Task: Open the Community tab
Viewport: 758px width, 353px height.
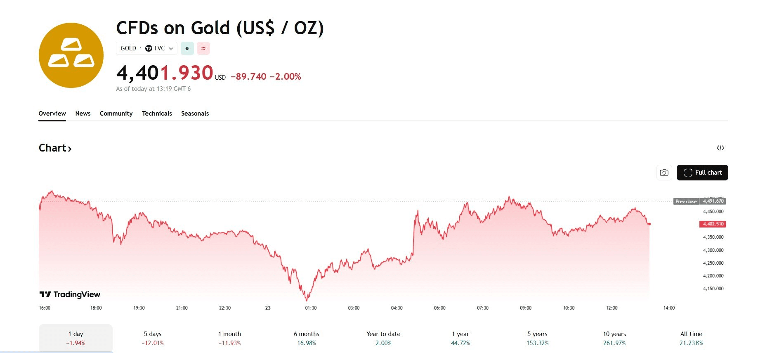Action: 116,114
